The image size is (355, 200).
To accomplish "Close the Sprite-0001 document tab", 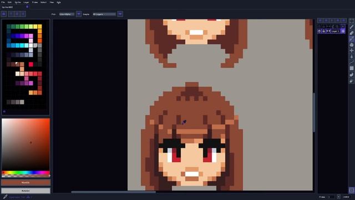I will pyautogui.click(x=27, y=7).
